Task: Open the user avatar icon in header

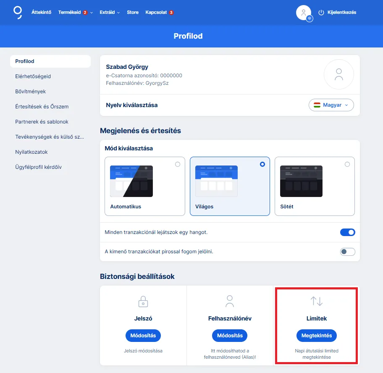Action: 303,13
